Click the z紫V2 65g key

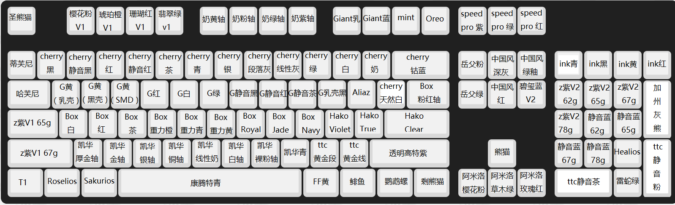click(x=598, y=94)
